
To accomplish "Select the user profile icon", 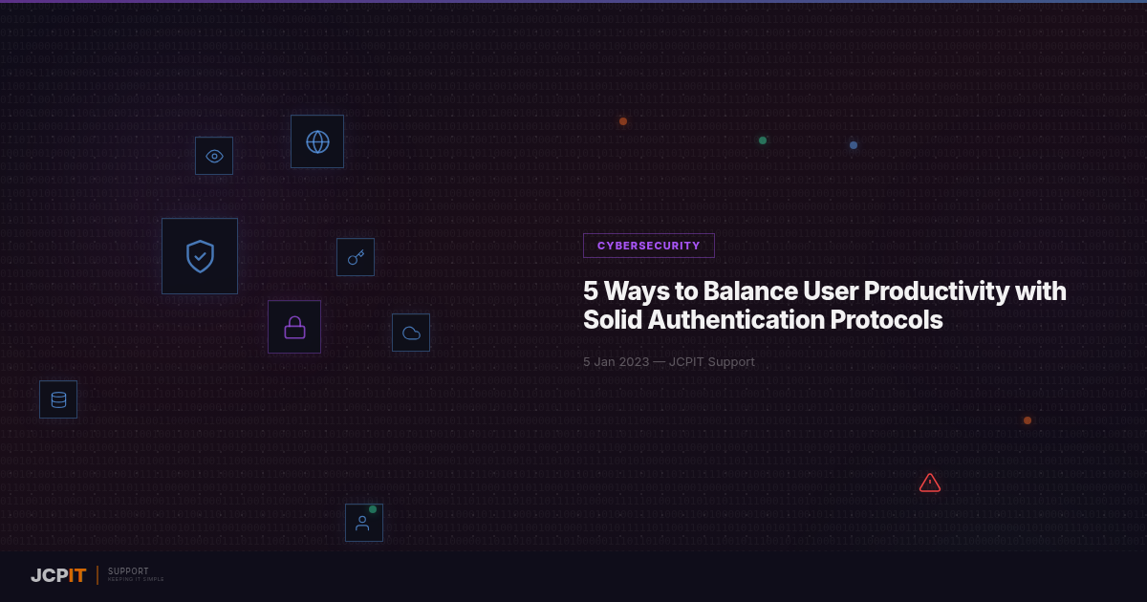I will 363,522.
